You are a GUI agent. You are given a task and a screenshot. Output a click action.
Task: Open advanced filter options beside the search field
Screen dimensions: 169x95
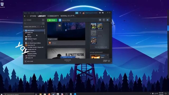pyautogui.click(x=43, y=23)
